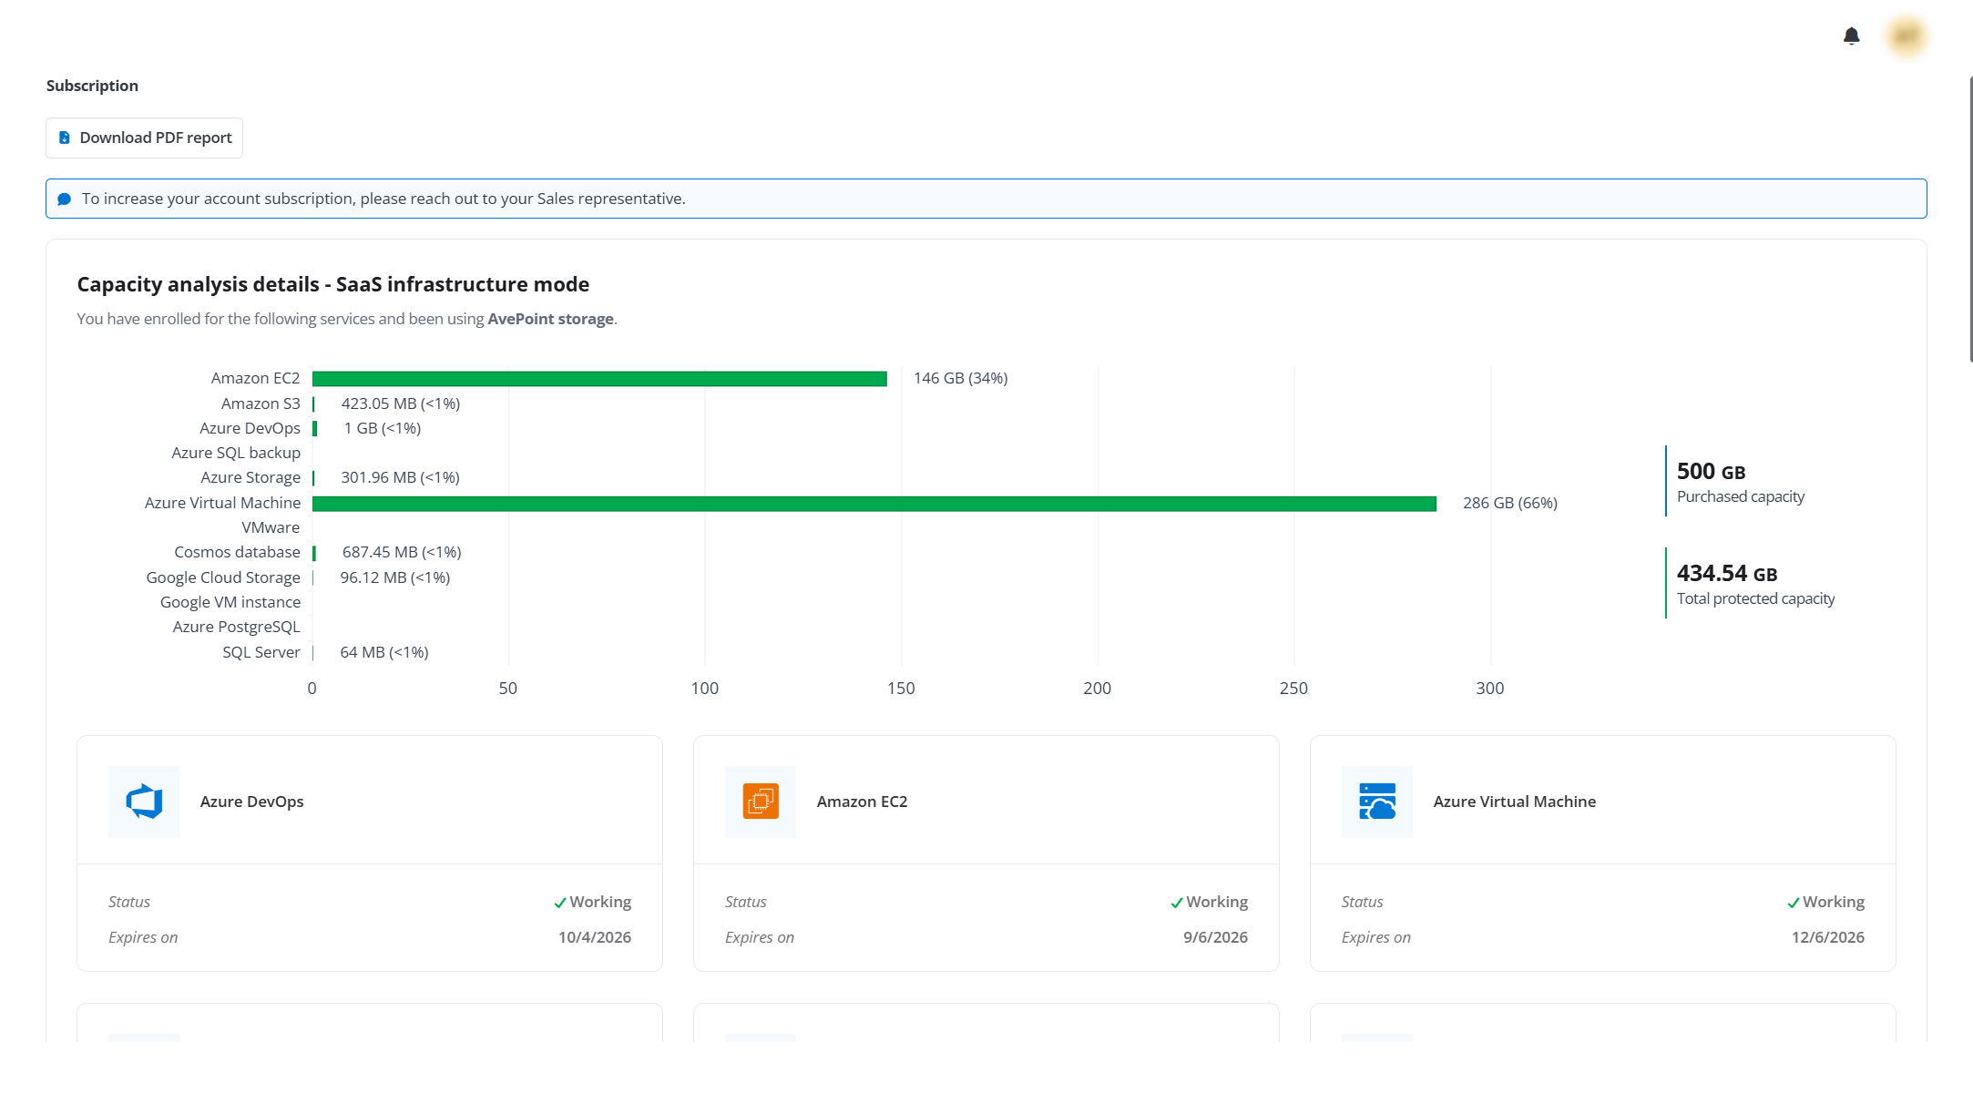1973x1093 pixels.
Task: Click the Azure DevOps card title
Action: [x=252, y=802]
